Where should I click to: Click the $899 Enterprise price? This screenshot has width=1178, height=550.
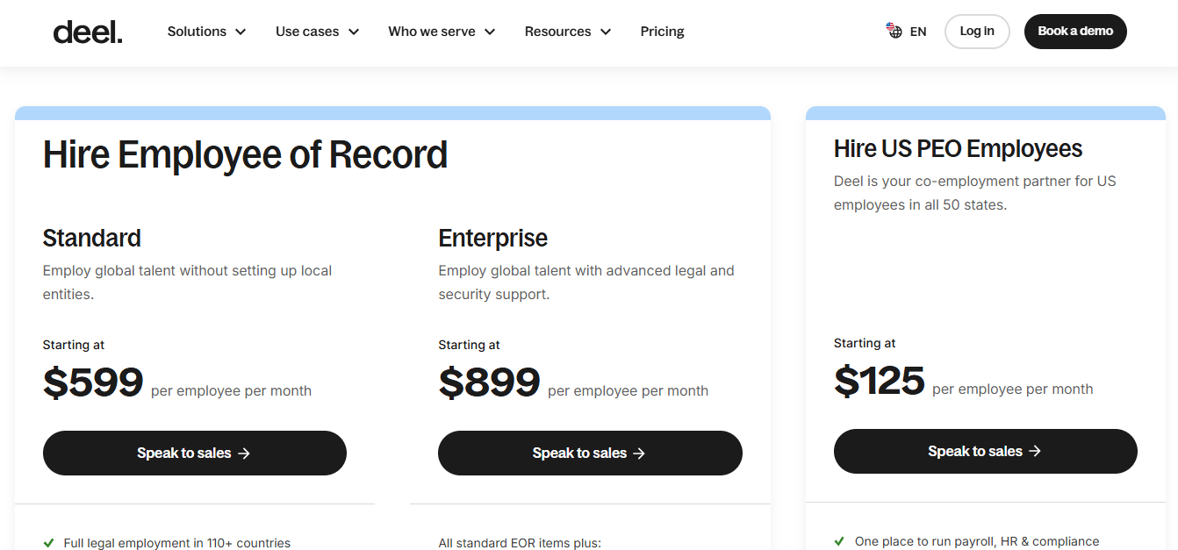pyautogui.click(x=489, y=382)
